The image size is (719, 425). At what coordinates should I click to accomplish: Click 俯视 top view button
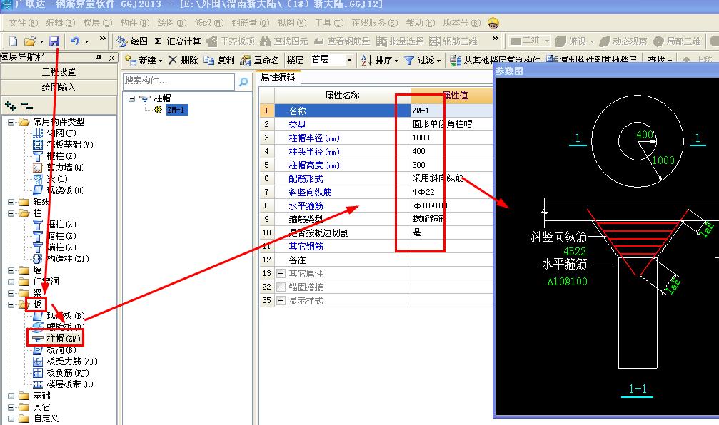point(571,41)
